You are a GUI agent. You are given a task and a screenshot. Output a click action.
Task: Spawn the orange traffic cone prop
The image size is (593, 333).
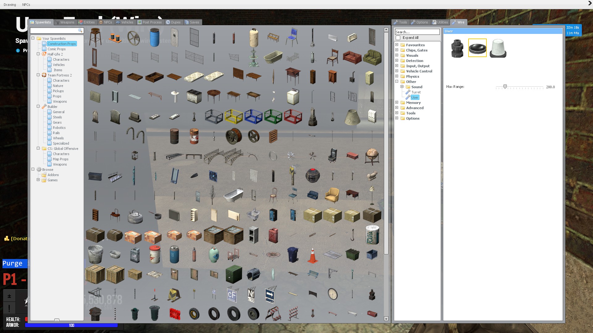tap(313, 255)
